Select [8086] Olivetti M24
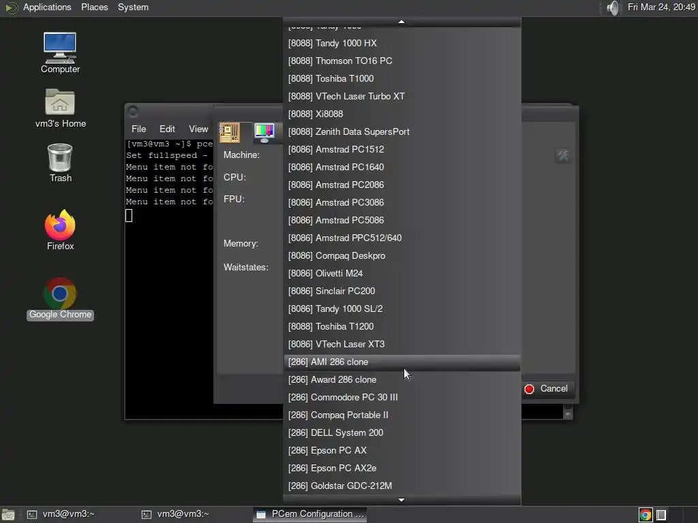Viewport: 698px width, 523px height. (x=402, y=274)
